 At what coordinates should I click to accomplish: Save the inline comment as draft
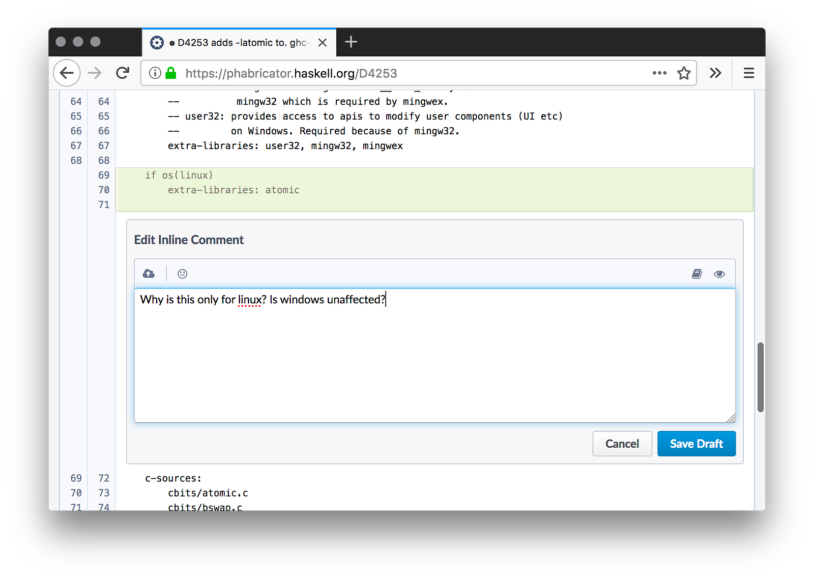[x=696, y=444]
